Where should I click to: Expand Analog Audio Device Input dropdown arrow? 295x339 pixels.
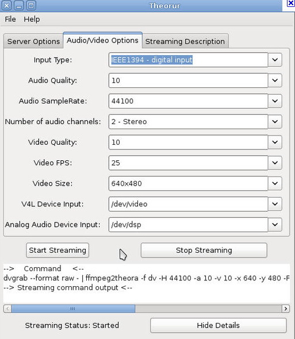tap(275, 225)
